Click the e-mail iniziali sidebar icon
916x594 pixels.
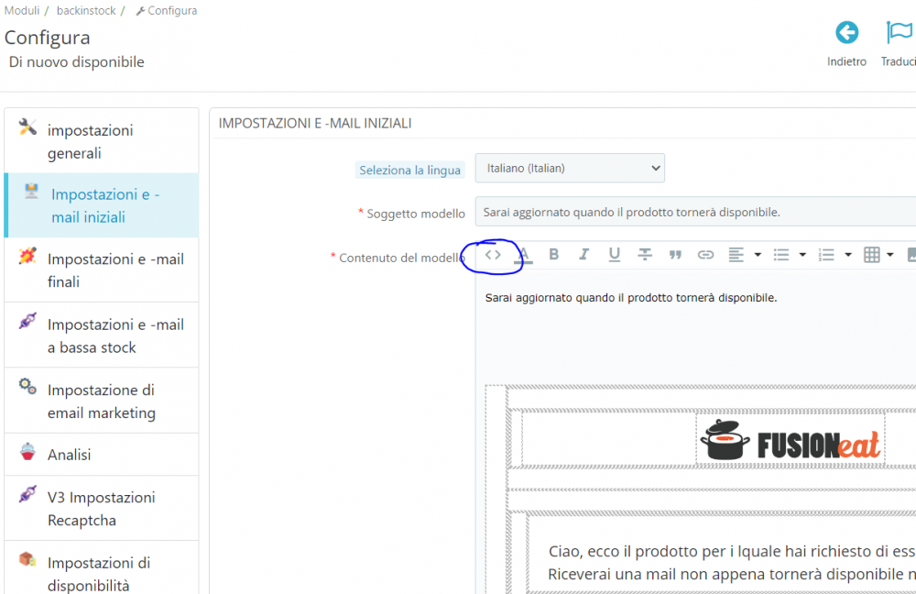click(31, 191)
